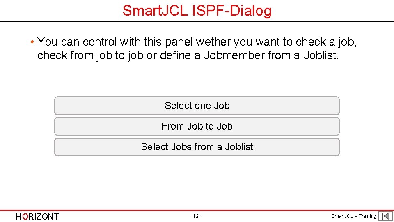Click the HORIZONT logo in the footer
The width and height of the screenshot is (394, 222).
tap(37, 217)
